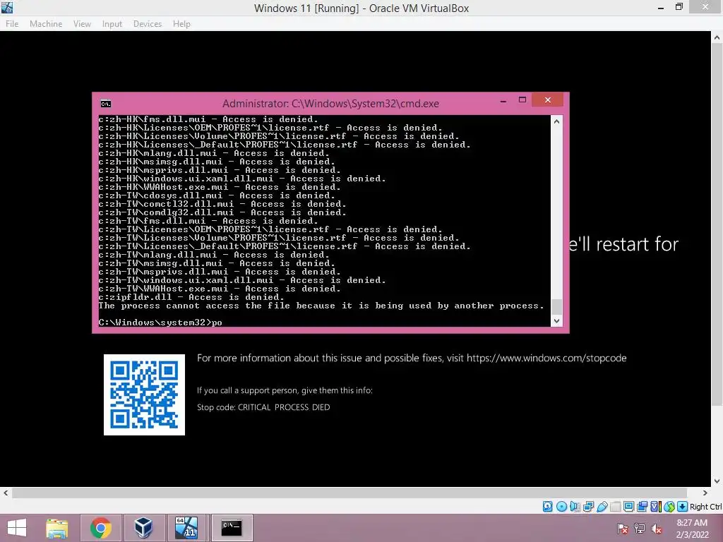Click the blue stop code QR code
Image resolution: width=723 pixels, height=542 pixels.
coord(144,395)
